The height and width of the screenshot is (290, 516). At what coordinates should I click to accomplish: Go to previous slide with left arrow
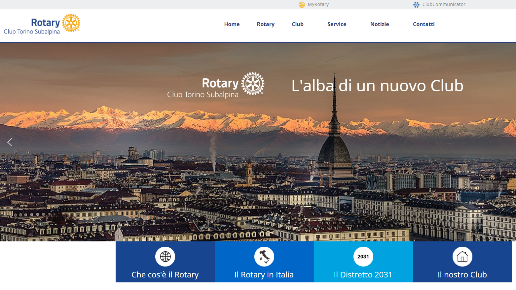click(x=10, y=142)
